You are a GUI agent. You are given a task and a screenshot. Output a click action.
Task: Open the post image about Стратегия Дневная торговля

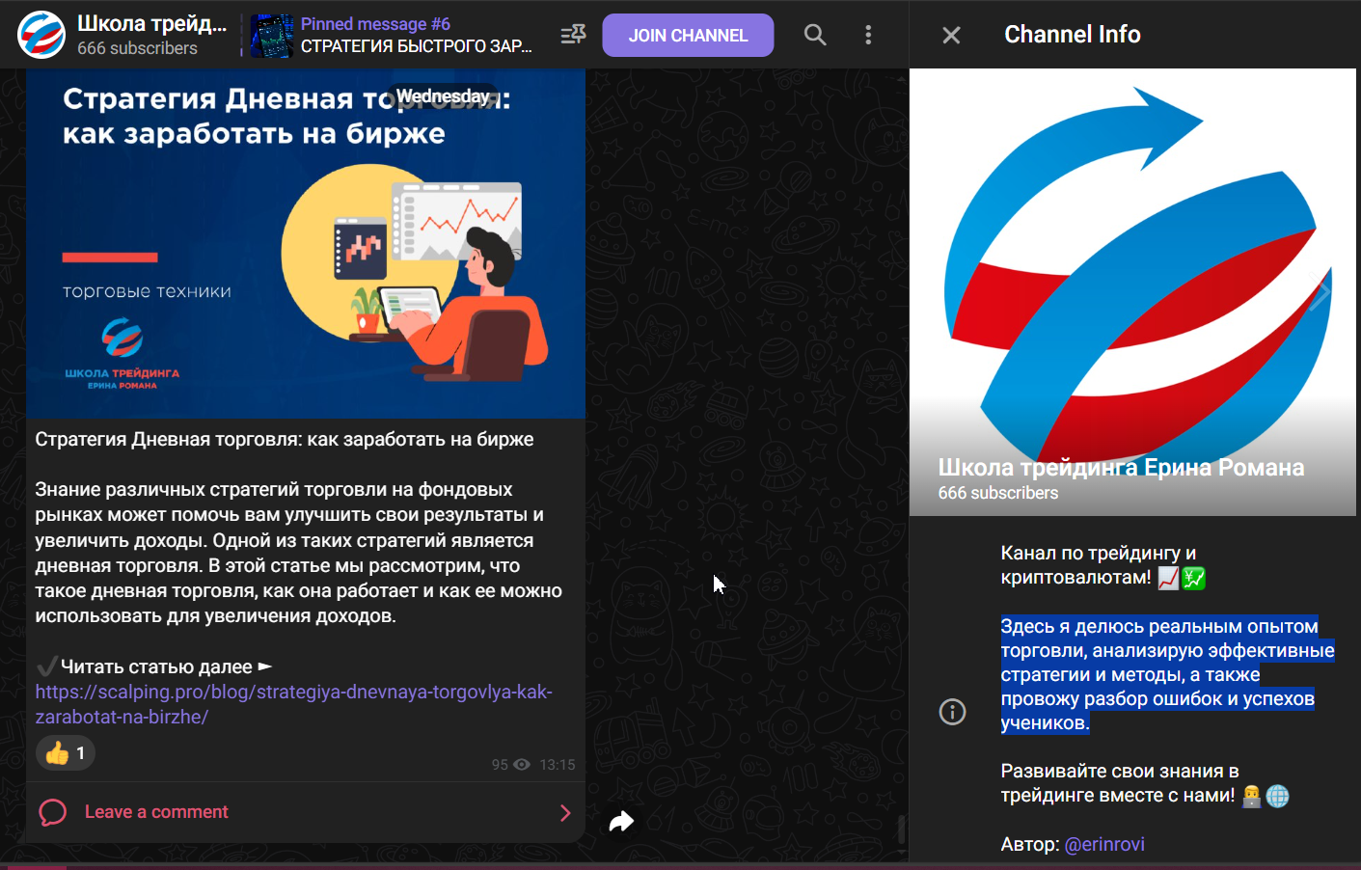[x=306, y=243]
